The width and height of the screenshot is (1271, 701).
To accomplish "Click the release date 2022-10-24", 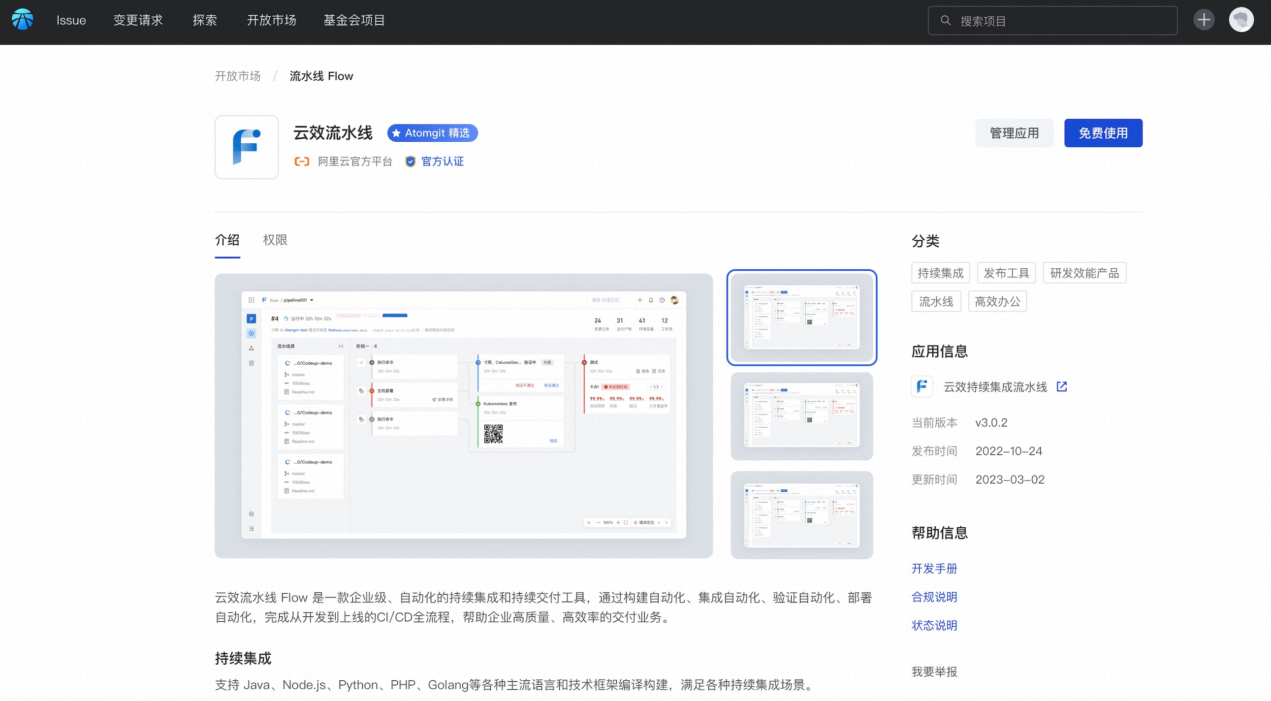I will (1009, 451).
